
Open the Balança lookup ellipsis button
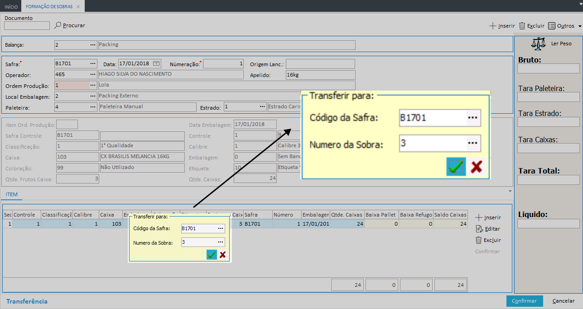click(92, 45)
